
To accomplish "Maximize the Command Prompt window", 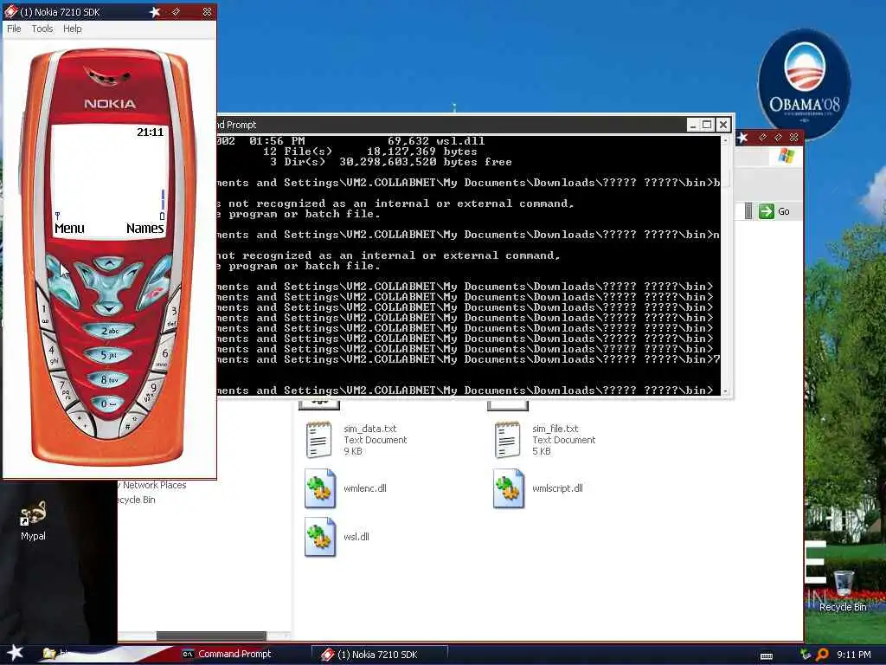I will click(x=707, y=125).
